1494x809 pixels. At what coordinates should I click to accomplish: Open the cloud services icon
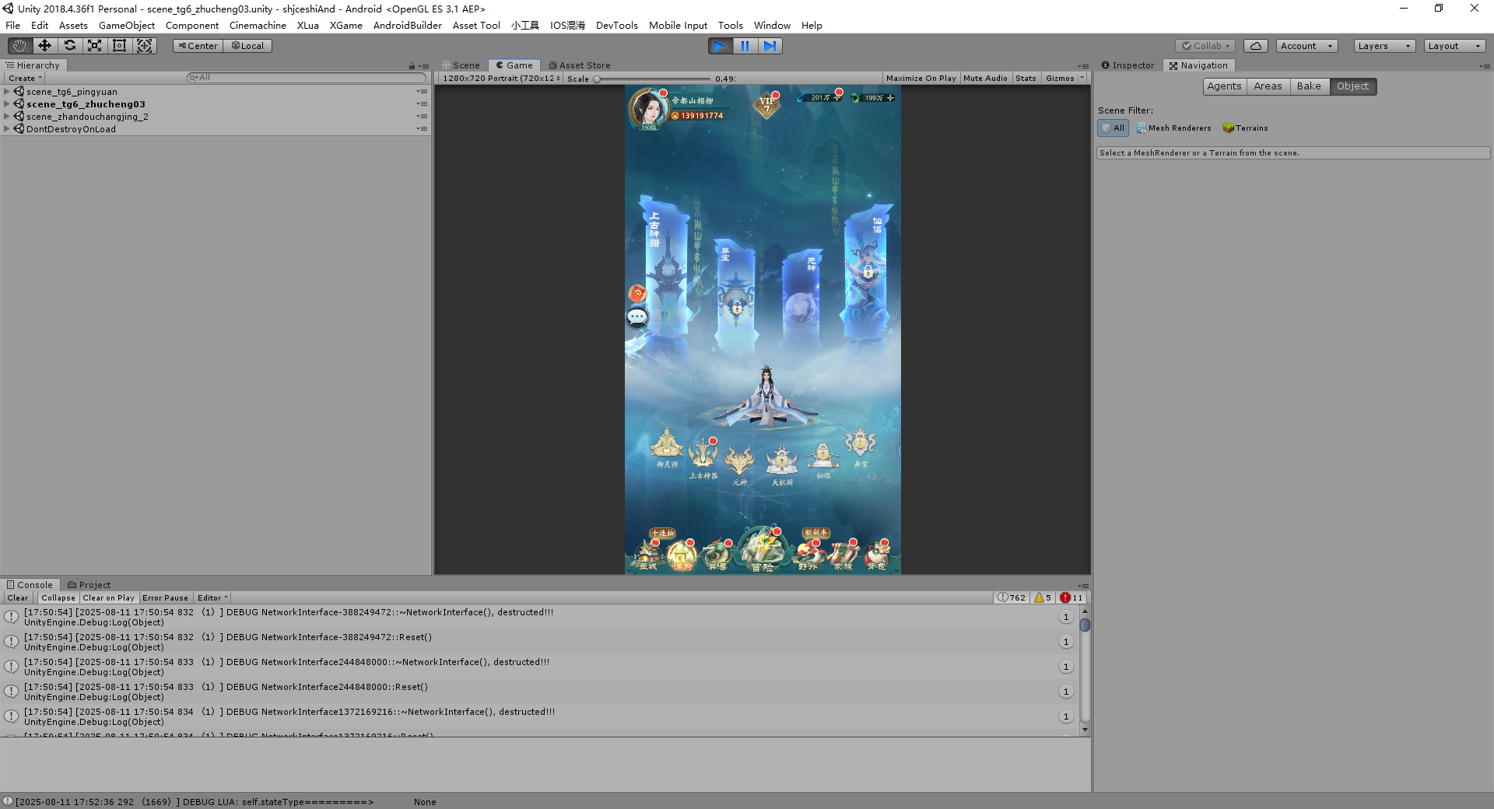coord(1255,46)
